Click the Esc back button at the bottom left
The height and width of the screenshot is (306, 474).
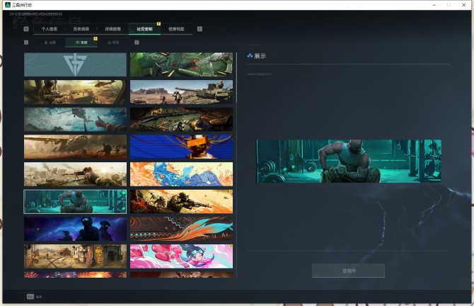(34, 297)
